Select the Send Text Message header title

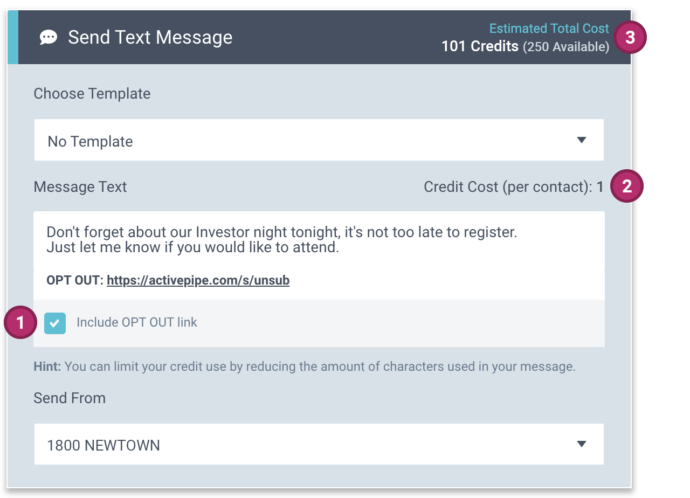click(x=150, y=37)
